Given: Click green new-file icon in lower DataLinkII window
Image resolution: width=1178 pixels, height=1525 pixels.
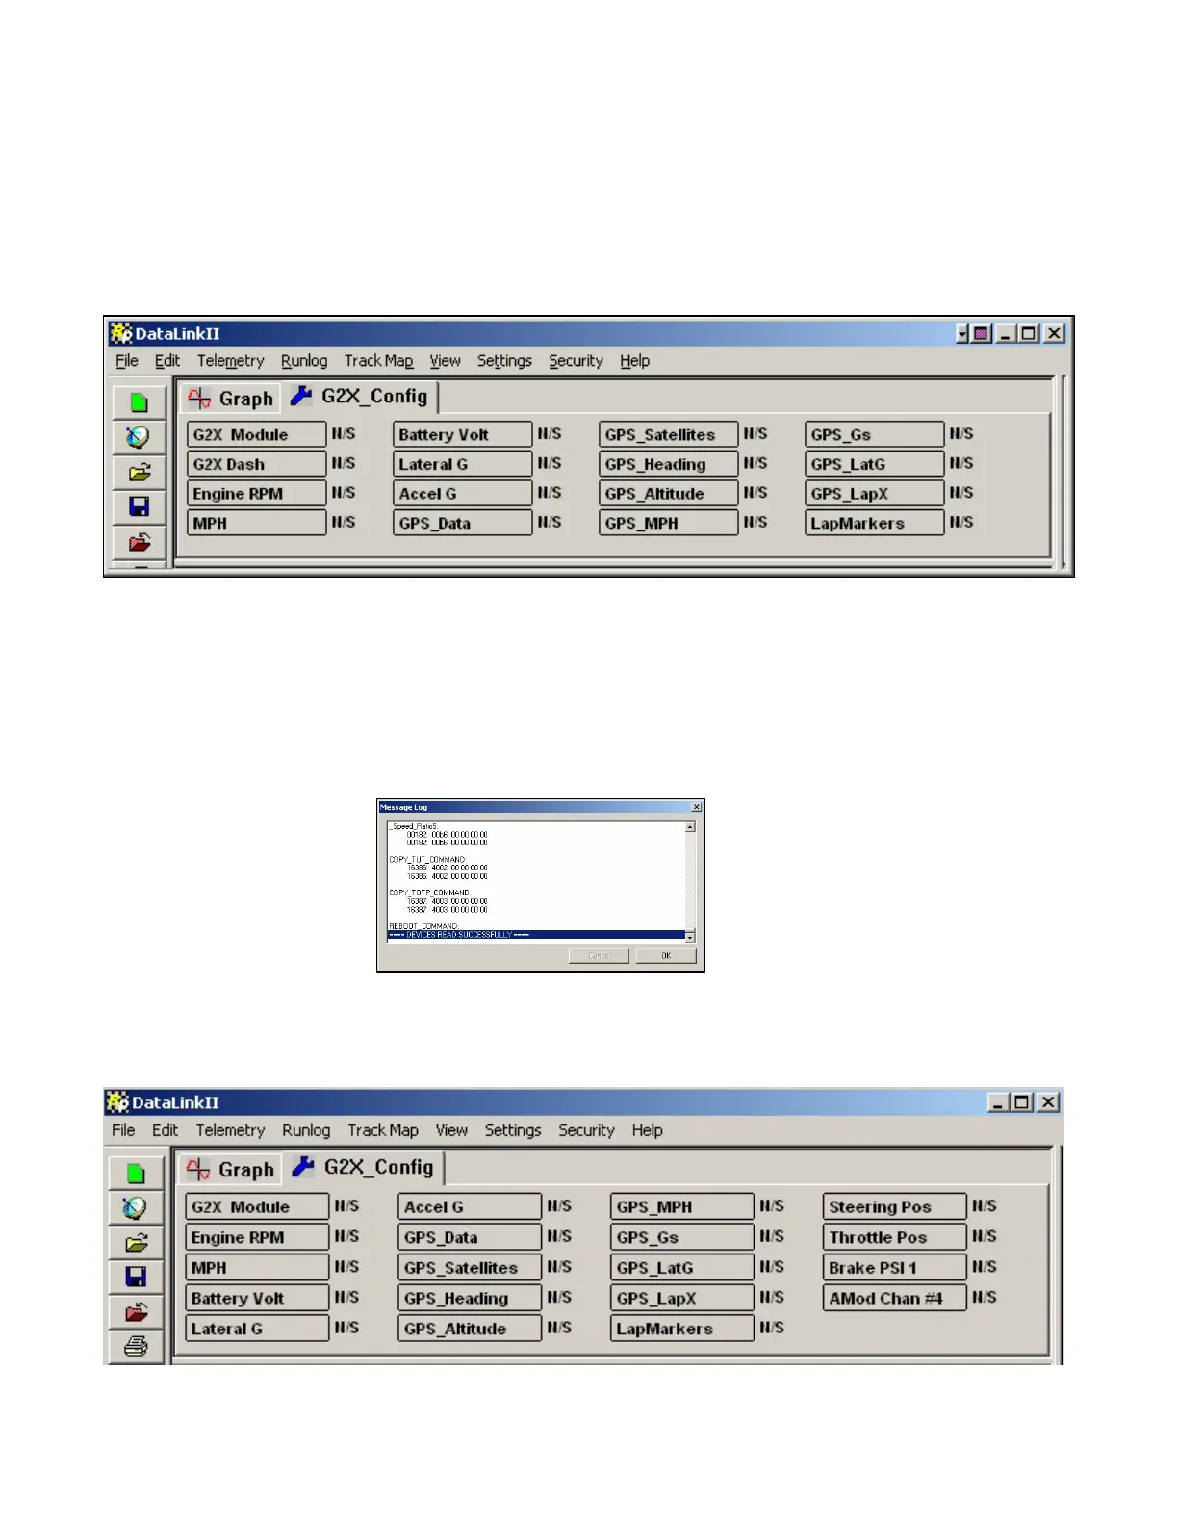Looking at the screenshot, I should coord(136,1173).
